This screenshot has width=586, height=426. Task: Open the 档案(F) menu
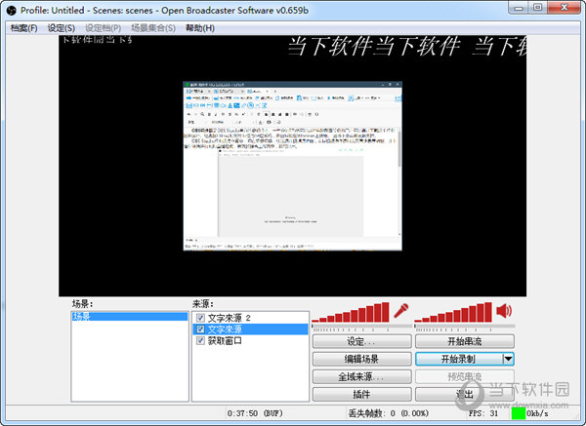23,28
